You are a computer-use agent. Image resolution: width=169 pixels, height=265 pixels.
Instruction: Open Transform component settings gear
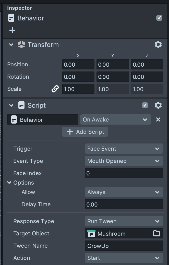coord(158,45)
